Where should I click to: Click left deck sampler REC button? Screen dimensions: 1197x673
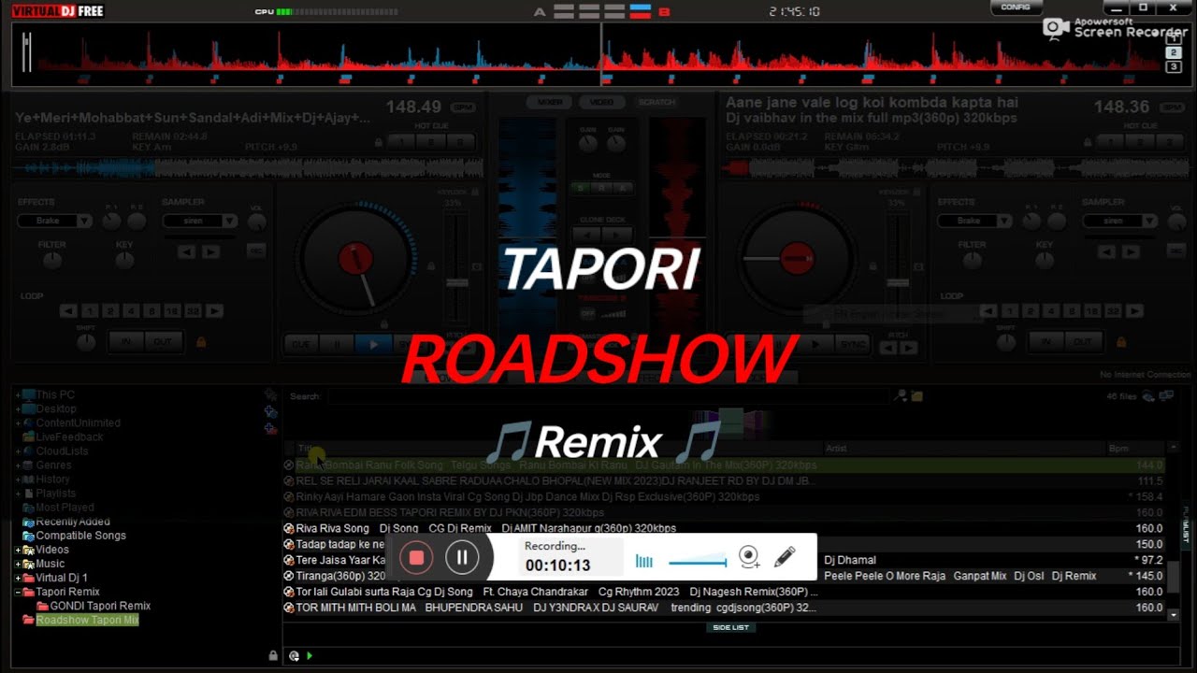click(255, 251)
